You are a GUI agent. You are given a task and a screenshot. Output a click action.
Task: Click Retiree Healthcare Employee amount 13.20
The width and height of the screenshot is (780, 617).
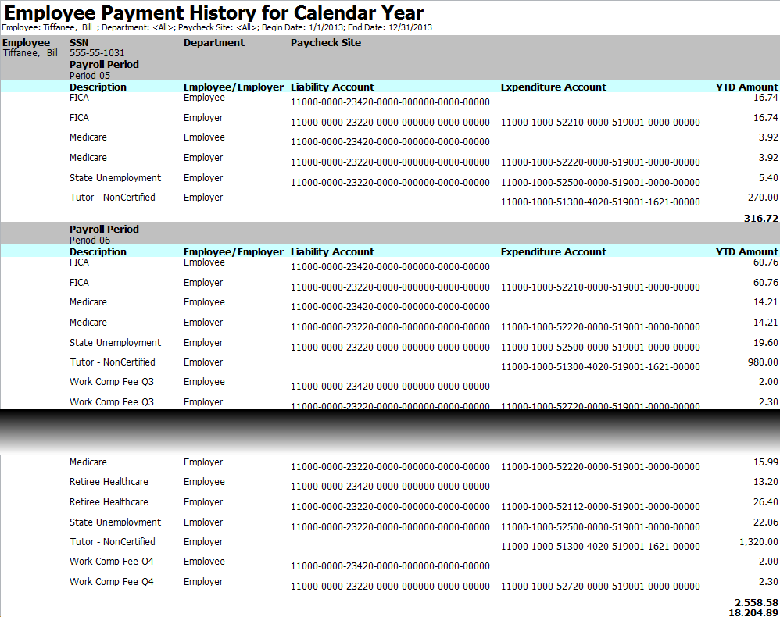(766, 482)
